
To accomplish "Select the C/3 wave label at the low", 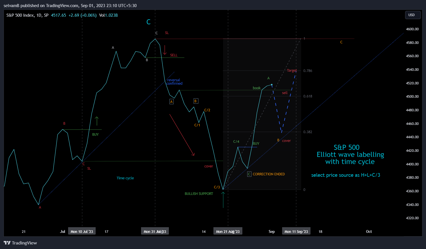I will (217, 187).
